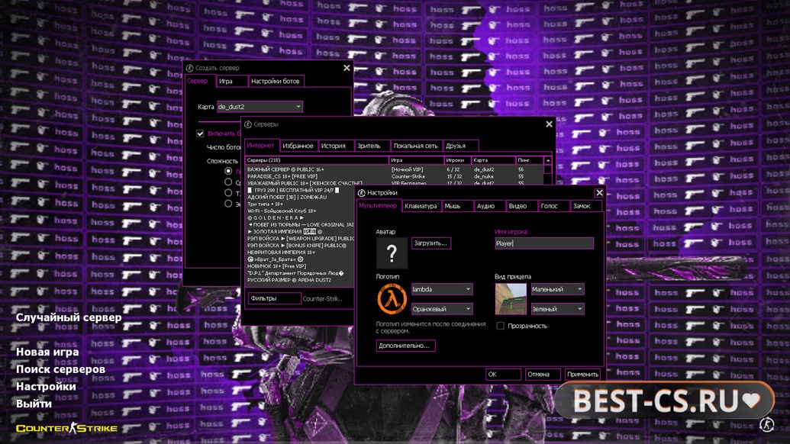Switch to Настройки ботов tab

pyautogui.click(x=276, y=81)
